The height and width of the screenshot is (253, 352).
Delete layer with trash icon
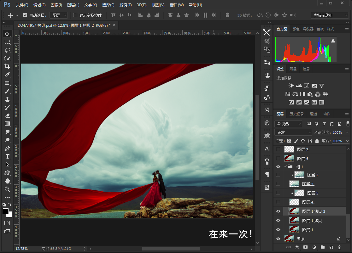(339, 247)
